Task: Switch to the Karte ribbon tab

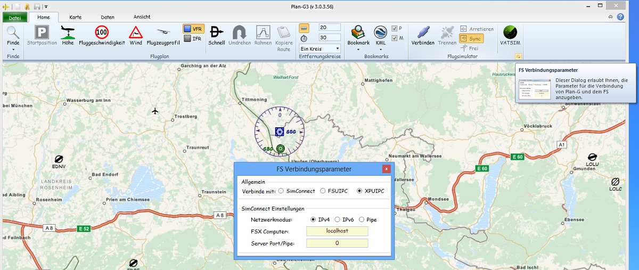Action: [x=75, y=17]
